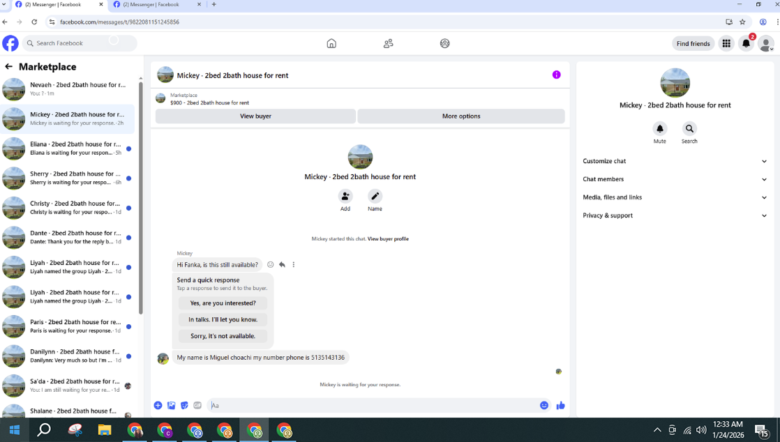Expand Customize chat section
The height and width of the screenshot is (442, 780).
click(675, 161)
